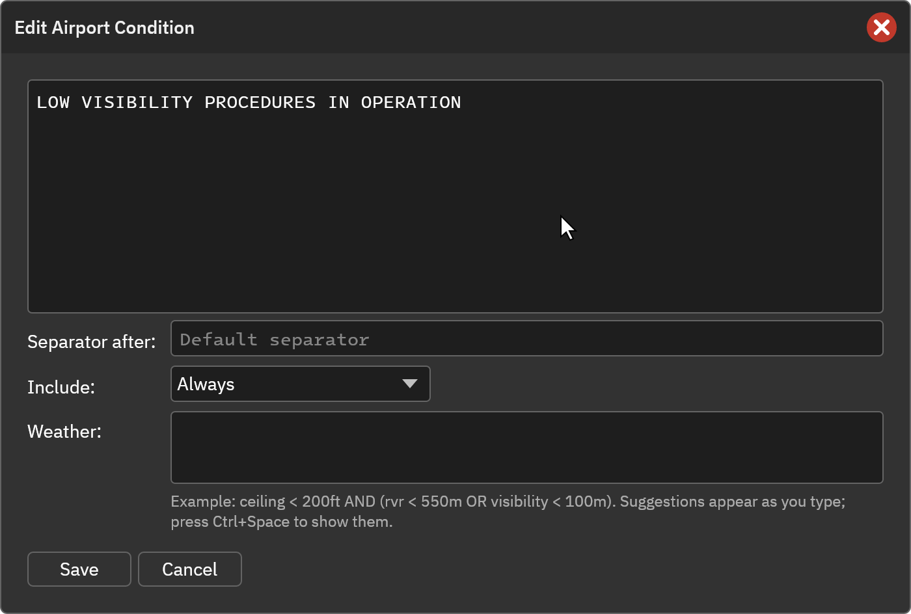Focus the Weather expression text box
This screenshot has width=911, height=614.
coord(526,447)
